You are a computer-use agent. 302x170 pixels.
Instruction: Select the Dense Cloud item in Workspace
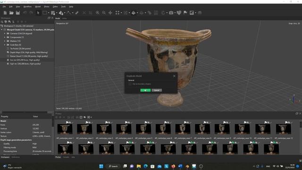coord(29,56)
